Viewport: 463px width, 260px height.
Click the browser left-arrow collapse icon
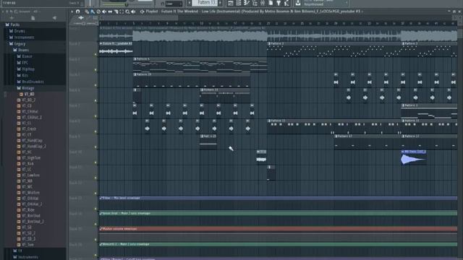(54, 18)
